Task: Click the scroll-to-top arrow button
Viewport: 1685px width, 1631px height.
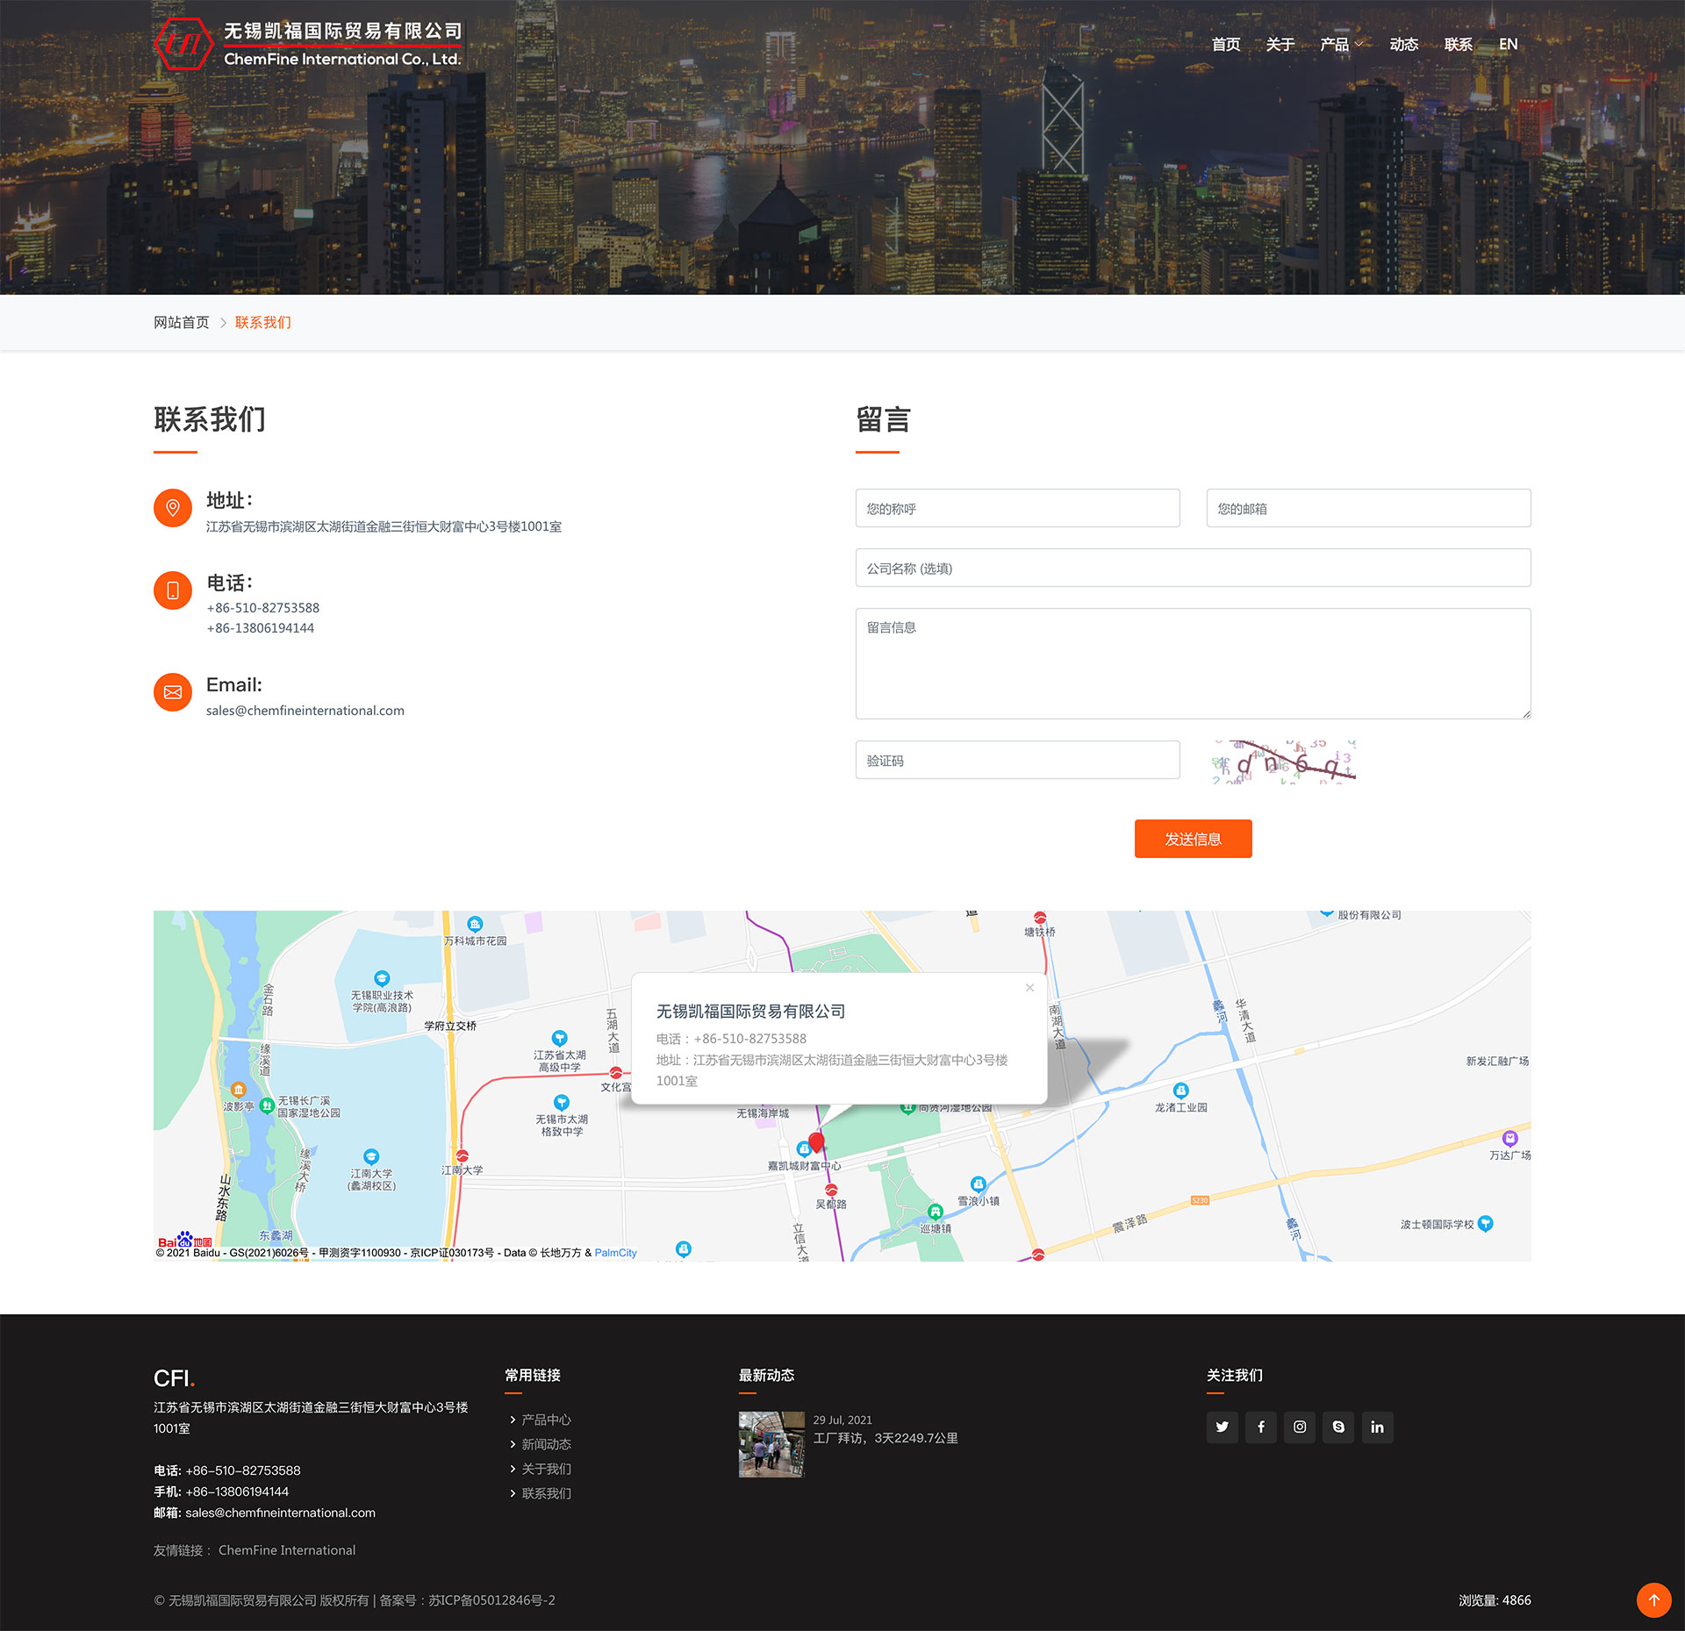Action: pyautogui.click(x=1653, y=1599)
